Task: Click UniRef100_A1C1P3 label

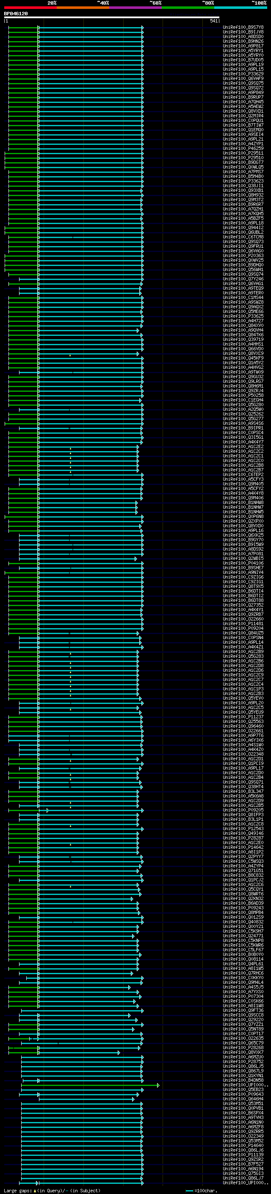Action: (x=243, y=689)
